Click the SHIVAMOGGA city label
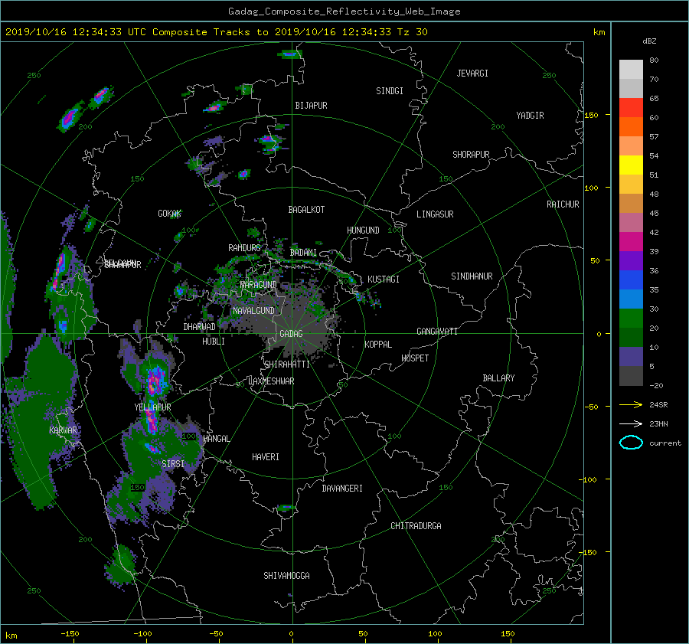This screenshot has height=644, width=689. pyautogui.click(x=286, y=576)
